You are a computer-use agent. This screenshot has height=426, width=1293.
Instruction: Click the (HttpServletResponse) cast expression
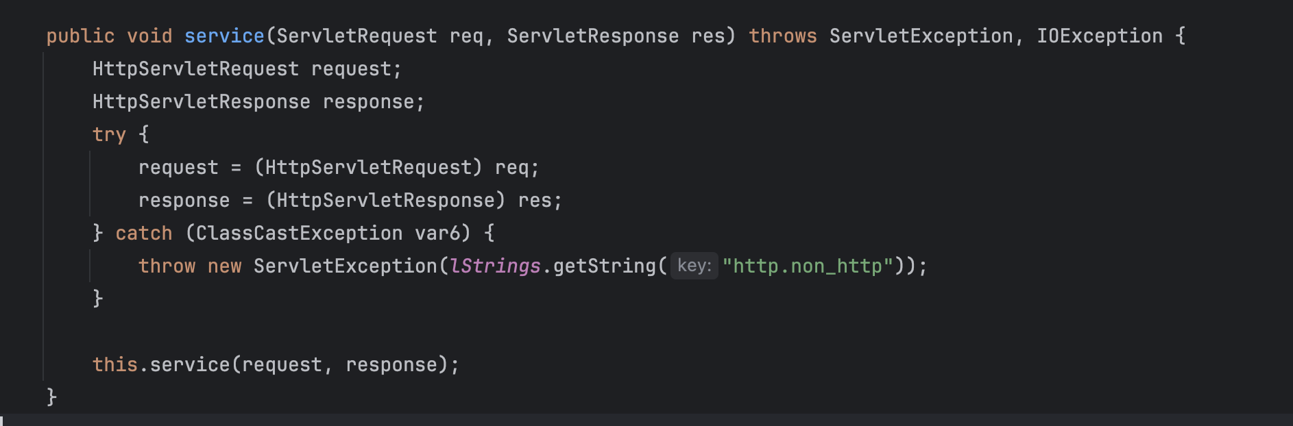(385, 200)
